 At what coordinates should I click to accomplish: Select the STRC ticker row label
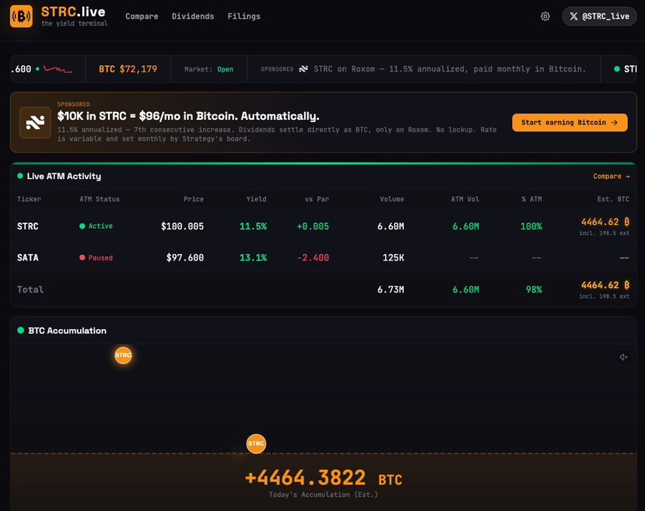[x=28, y=226]
